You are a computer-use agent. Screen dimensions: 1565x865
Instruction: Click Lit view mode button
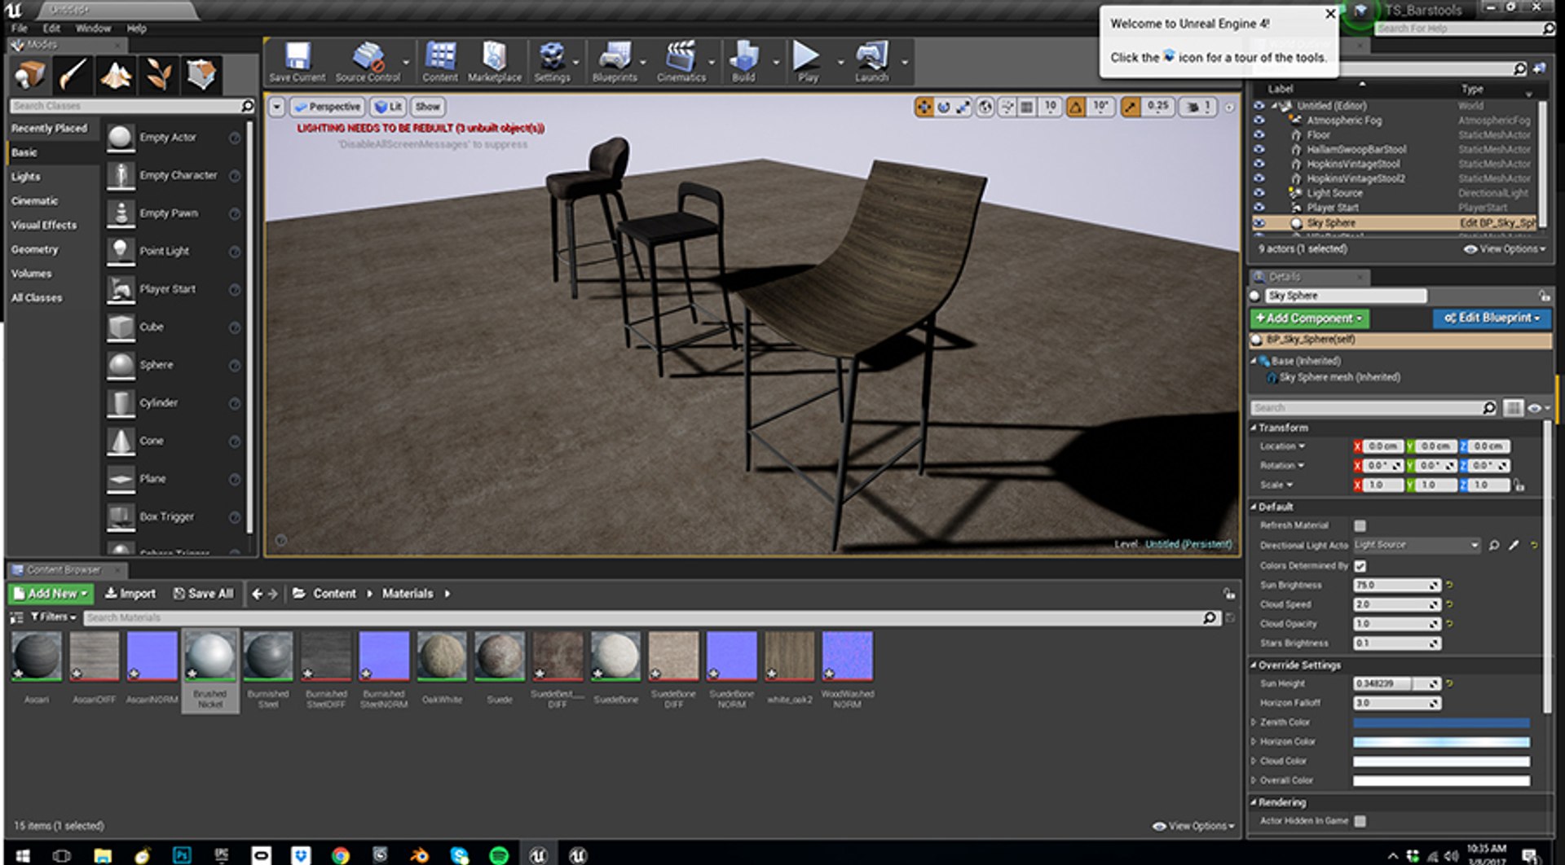coord(388,107)
